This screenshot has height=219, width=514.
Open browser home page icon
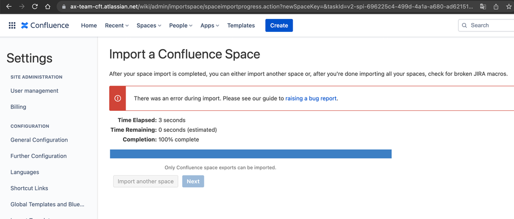(47, 7)
